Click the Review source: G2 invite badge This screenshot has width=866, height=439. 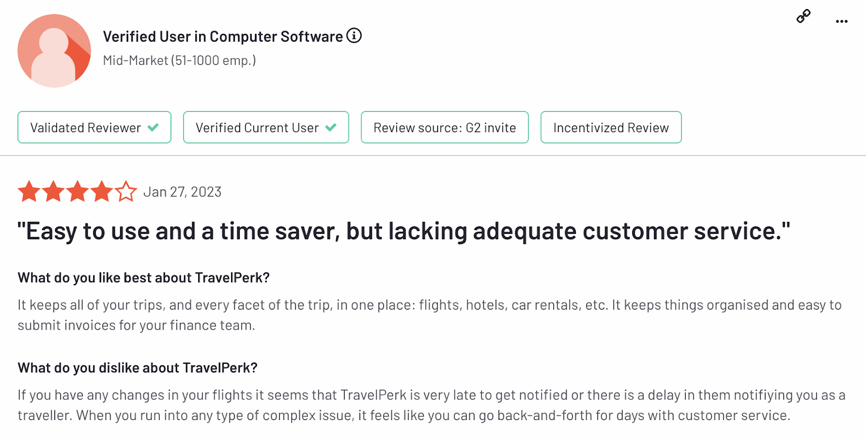[x=444, y=128]
